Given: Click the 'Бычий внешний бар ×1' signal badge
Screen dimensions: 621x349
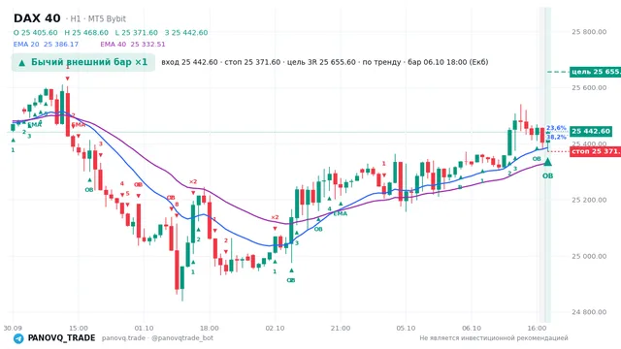Looking at the screenshot, I should pyautogui.click(x=83, y=62).
